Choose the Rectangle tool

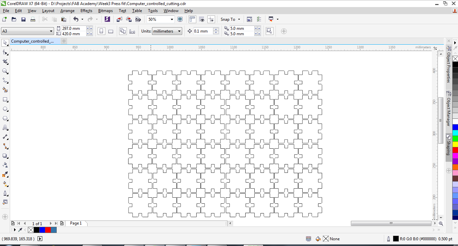[x=5, y=100]
